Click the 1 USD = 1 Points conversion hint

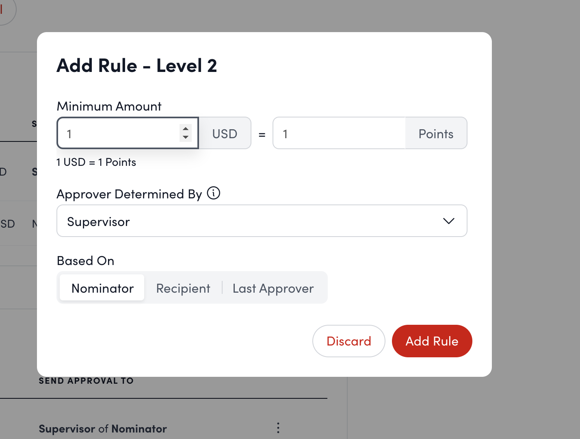coord(96,162)
